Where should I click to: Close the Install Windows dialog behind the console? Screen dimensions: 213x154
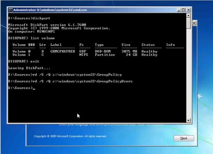click(x=194, y=23)
